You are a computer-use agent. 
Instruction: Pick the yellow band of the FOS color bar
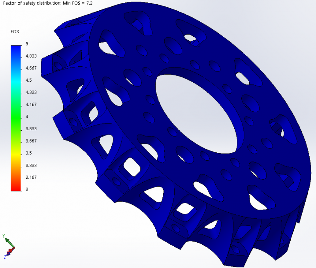click(15, 153)
